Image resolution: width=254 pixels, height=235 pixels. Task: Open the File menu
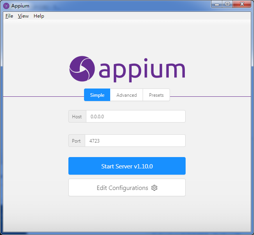coord(9,16)
